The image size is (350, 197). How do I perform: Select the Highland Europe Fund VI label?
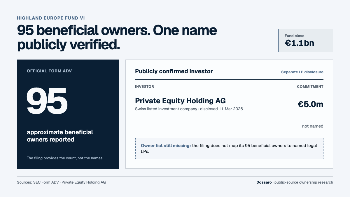pos(51,18)
